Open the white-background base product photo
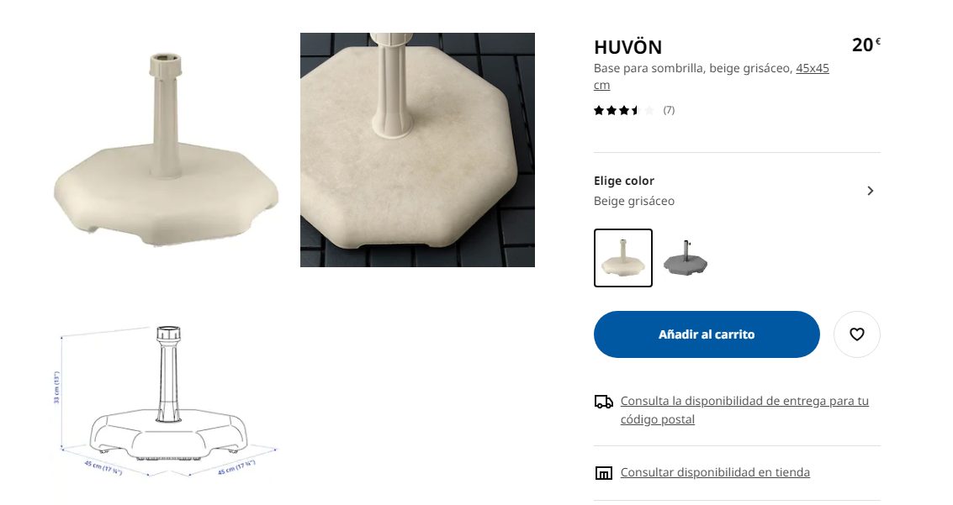 [166, 150]
